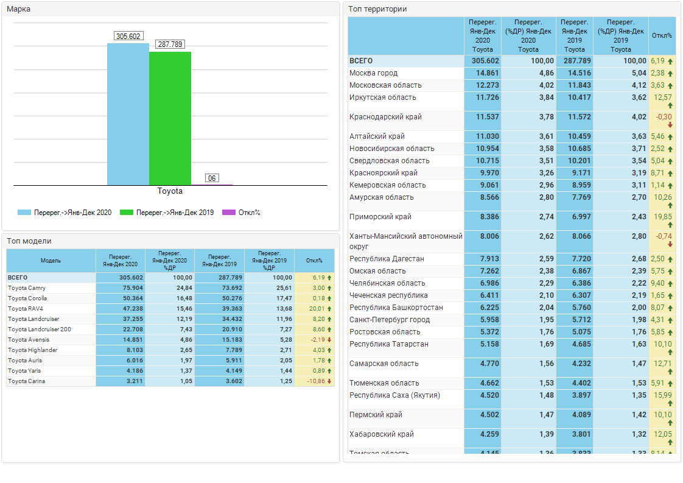Click the Марка panel title
683x483 pixels.
click(x=19, y=9)
